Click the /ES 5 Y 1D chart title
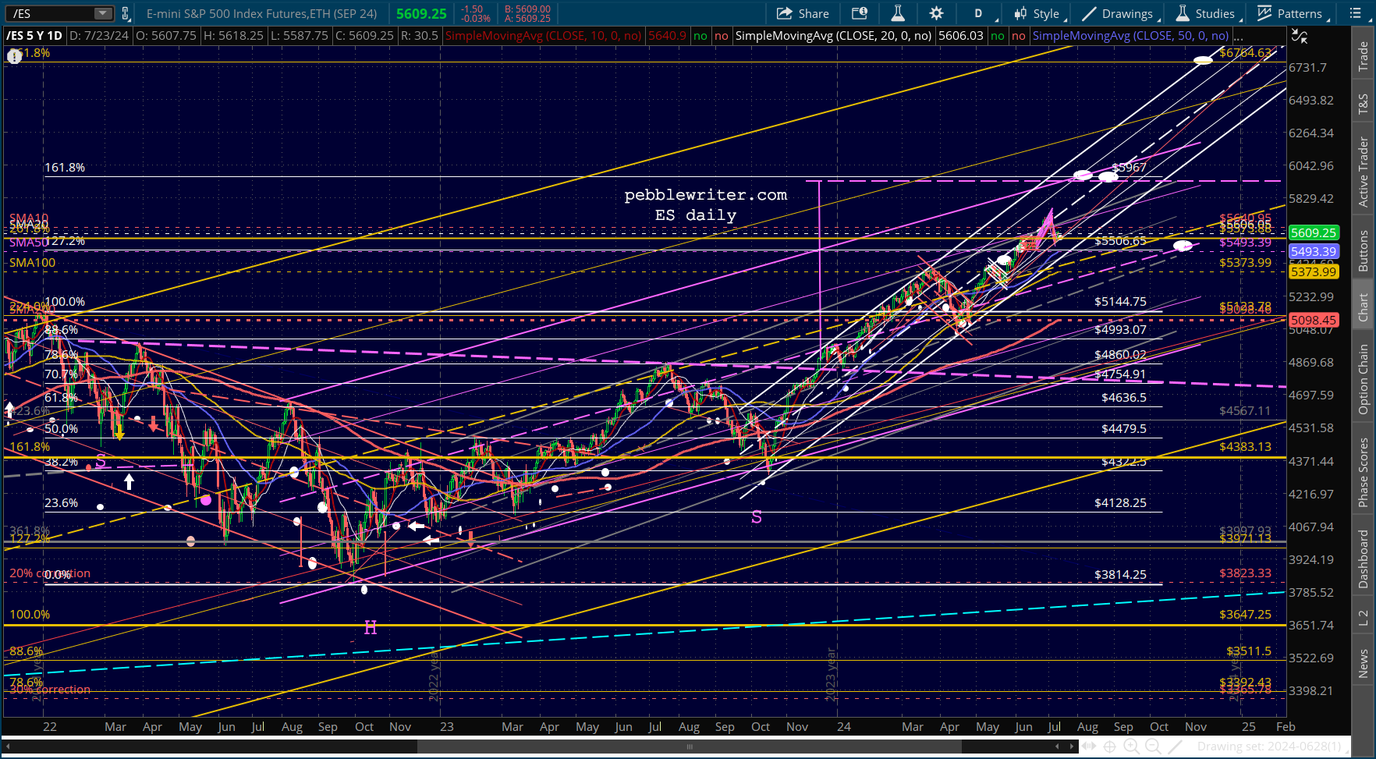This screenshot has height=759, width=1376. pos(34,36)
